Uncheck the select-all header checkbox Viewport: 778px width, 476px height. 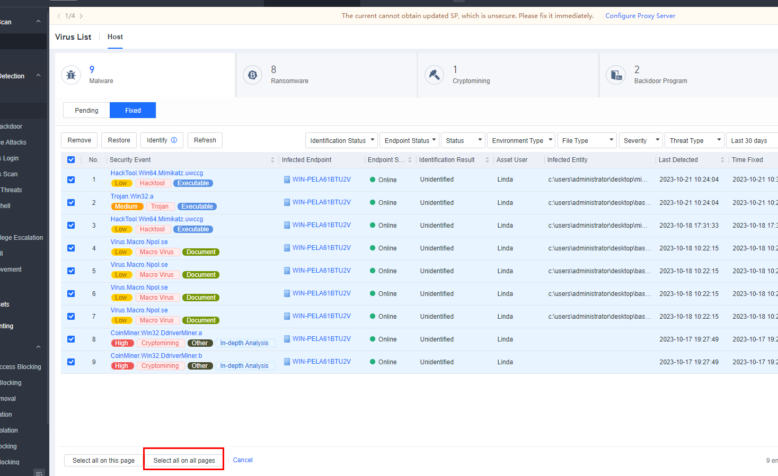click(x=71, y=160)
